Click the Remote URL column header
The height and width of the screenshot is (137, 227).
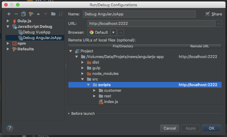[x=199, y=46]
